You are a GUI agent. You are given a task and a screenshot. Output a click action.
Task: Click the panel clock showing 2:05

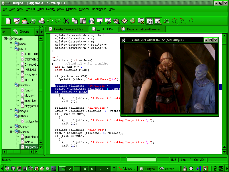point(219,169)
